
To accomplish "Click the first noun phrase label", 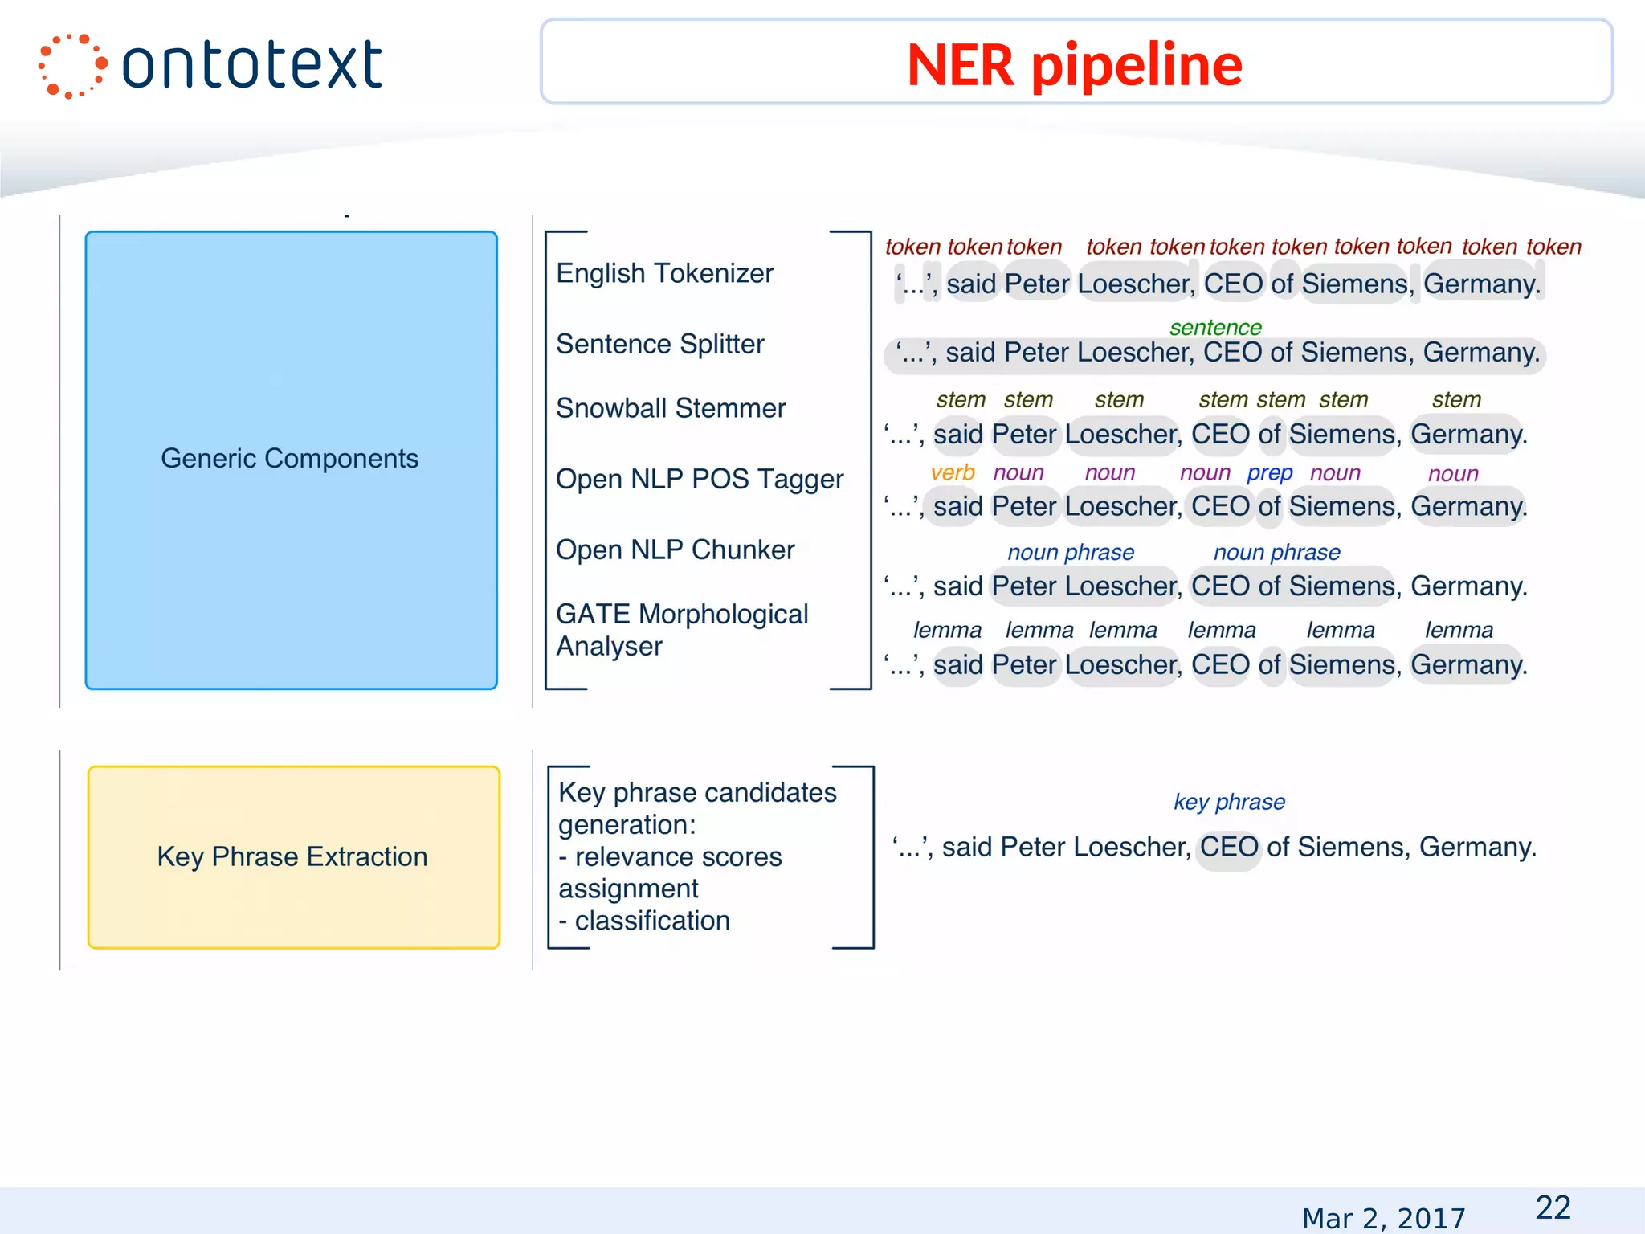I will [1070, 553].
